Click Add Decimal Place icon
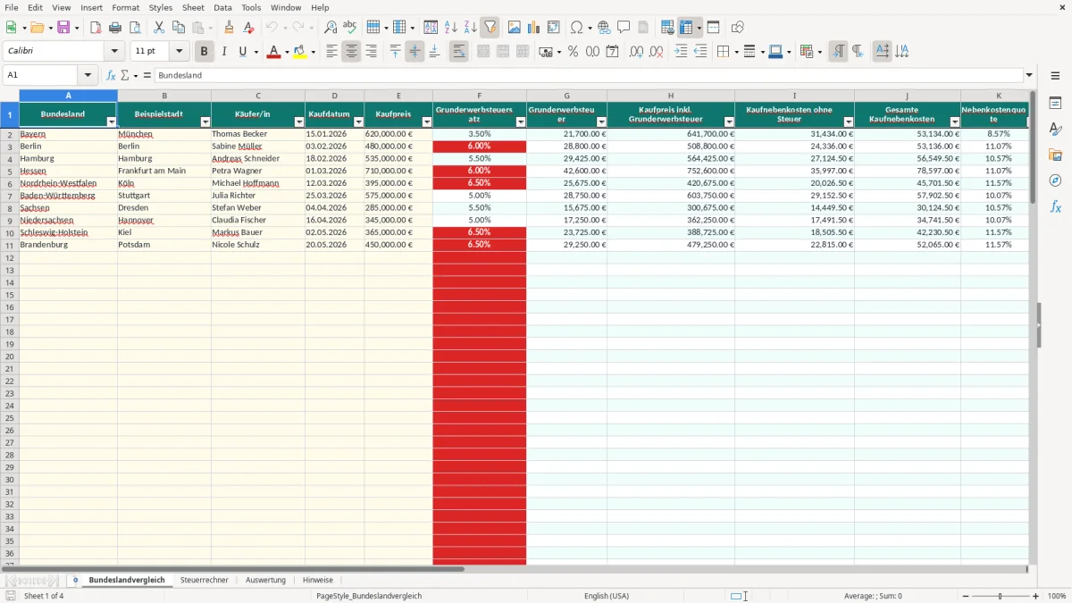 pos(636,52)
